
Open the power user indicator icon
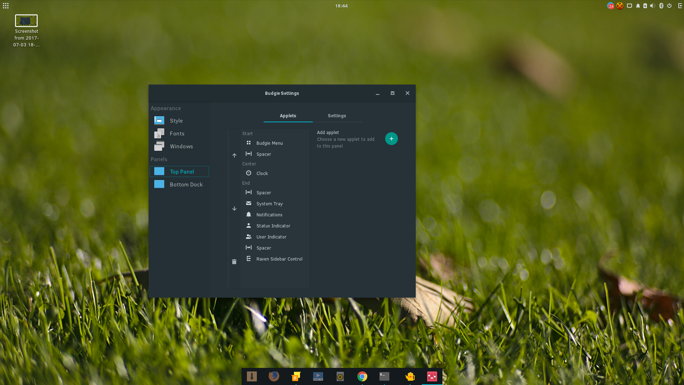click(669, 6)
